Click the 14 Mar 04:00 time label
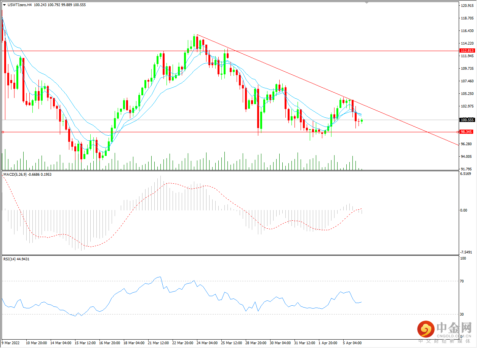The image size is (477, 348). tap(61, 343)
